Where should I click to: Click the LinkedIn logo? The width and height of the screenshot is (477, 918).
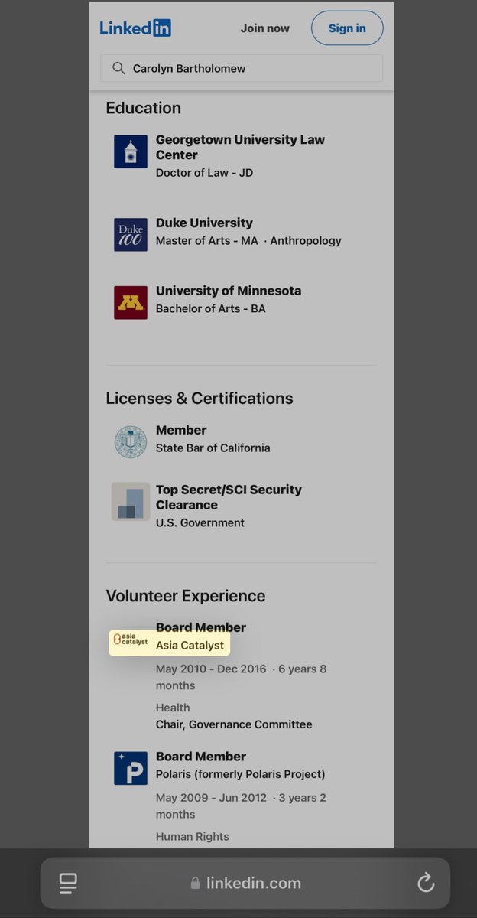point(135,28)
